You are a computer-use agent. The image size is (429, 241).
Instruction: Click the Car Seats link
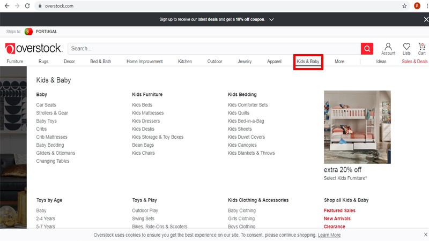46,105
